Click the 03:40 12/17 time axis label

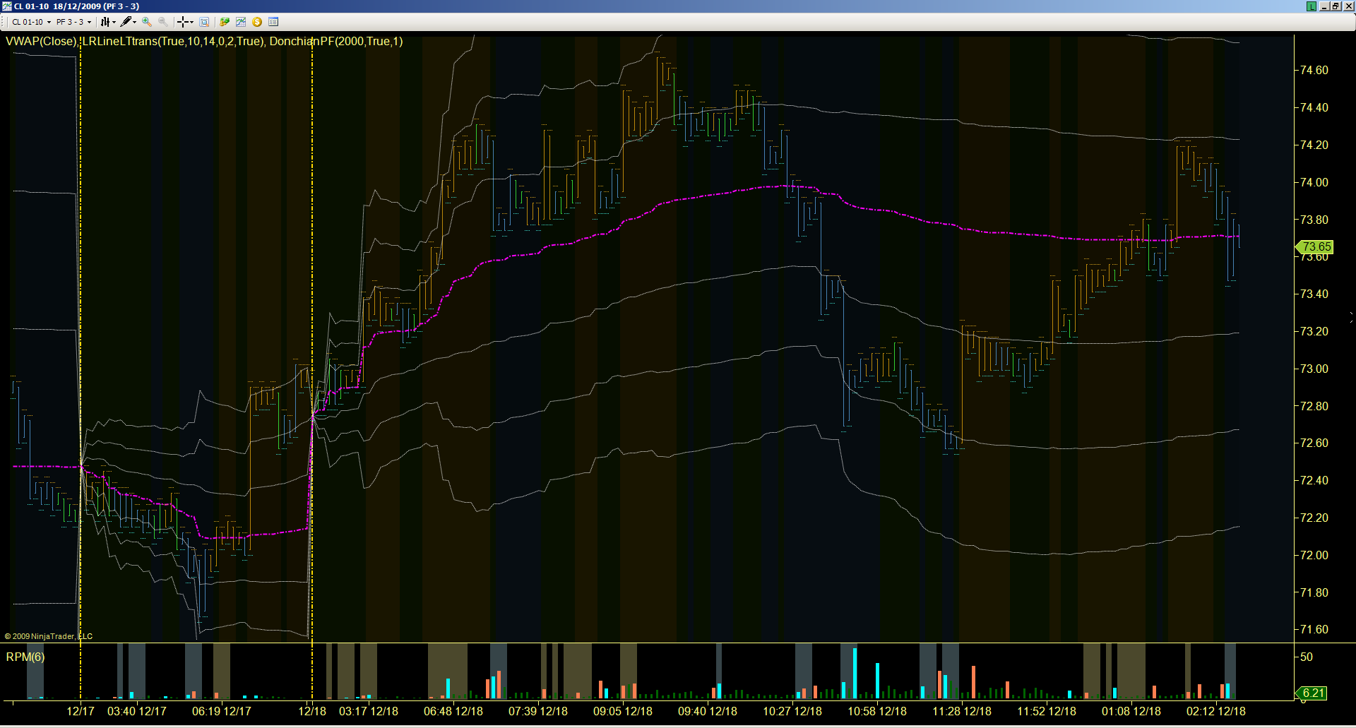coord(137,711)
